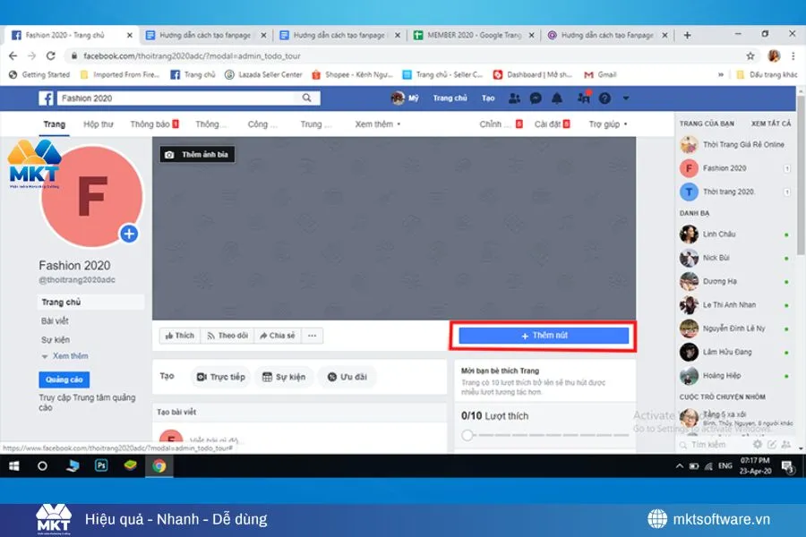The height and width of the screenshot is (537, 806).
Task: Open the Lượt thích progress slider
Action: click(x=467, y=435)
